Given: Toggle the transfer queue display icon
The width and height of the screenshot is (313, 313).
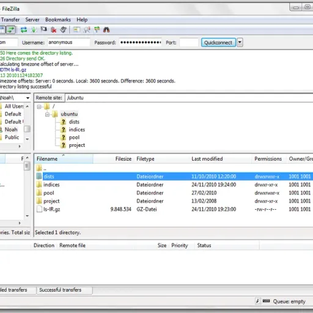Looking at the screenshot, I should 10,30.
